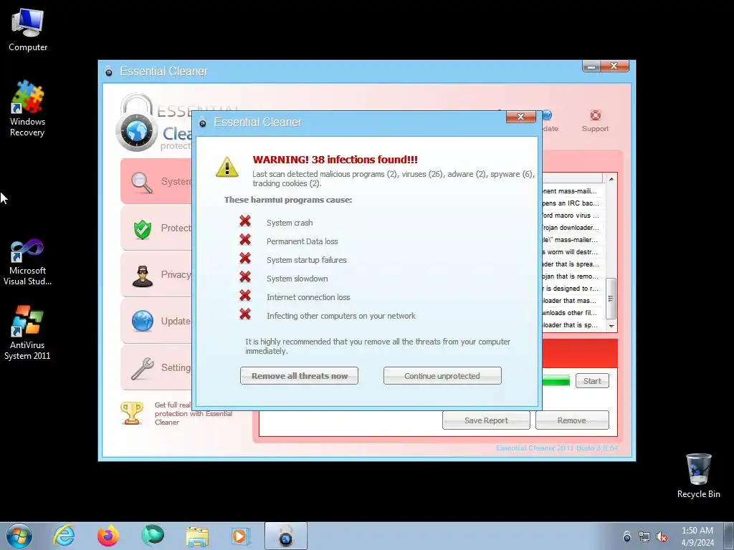Click the Show desktop strip
Image resolution: width=734 pixels, height=550 pixels.
coord(729,536)
